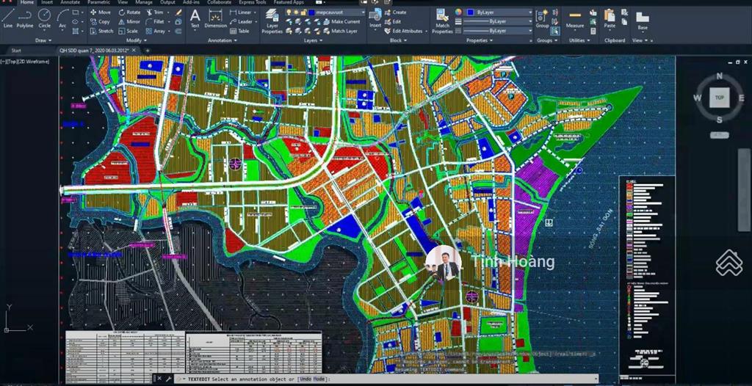Screen dimensions: 752x386
Task: Activate the Rotate command
Action: pos(129,12)
